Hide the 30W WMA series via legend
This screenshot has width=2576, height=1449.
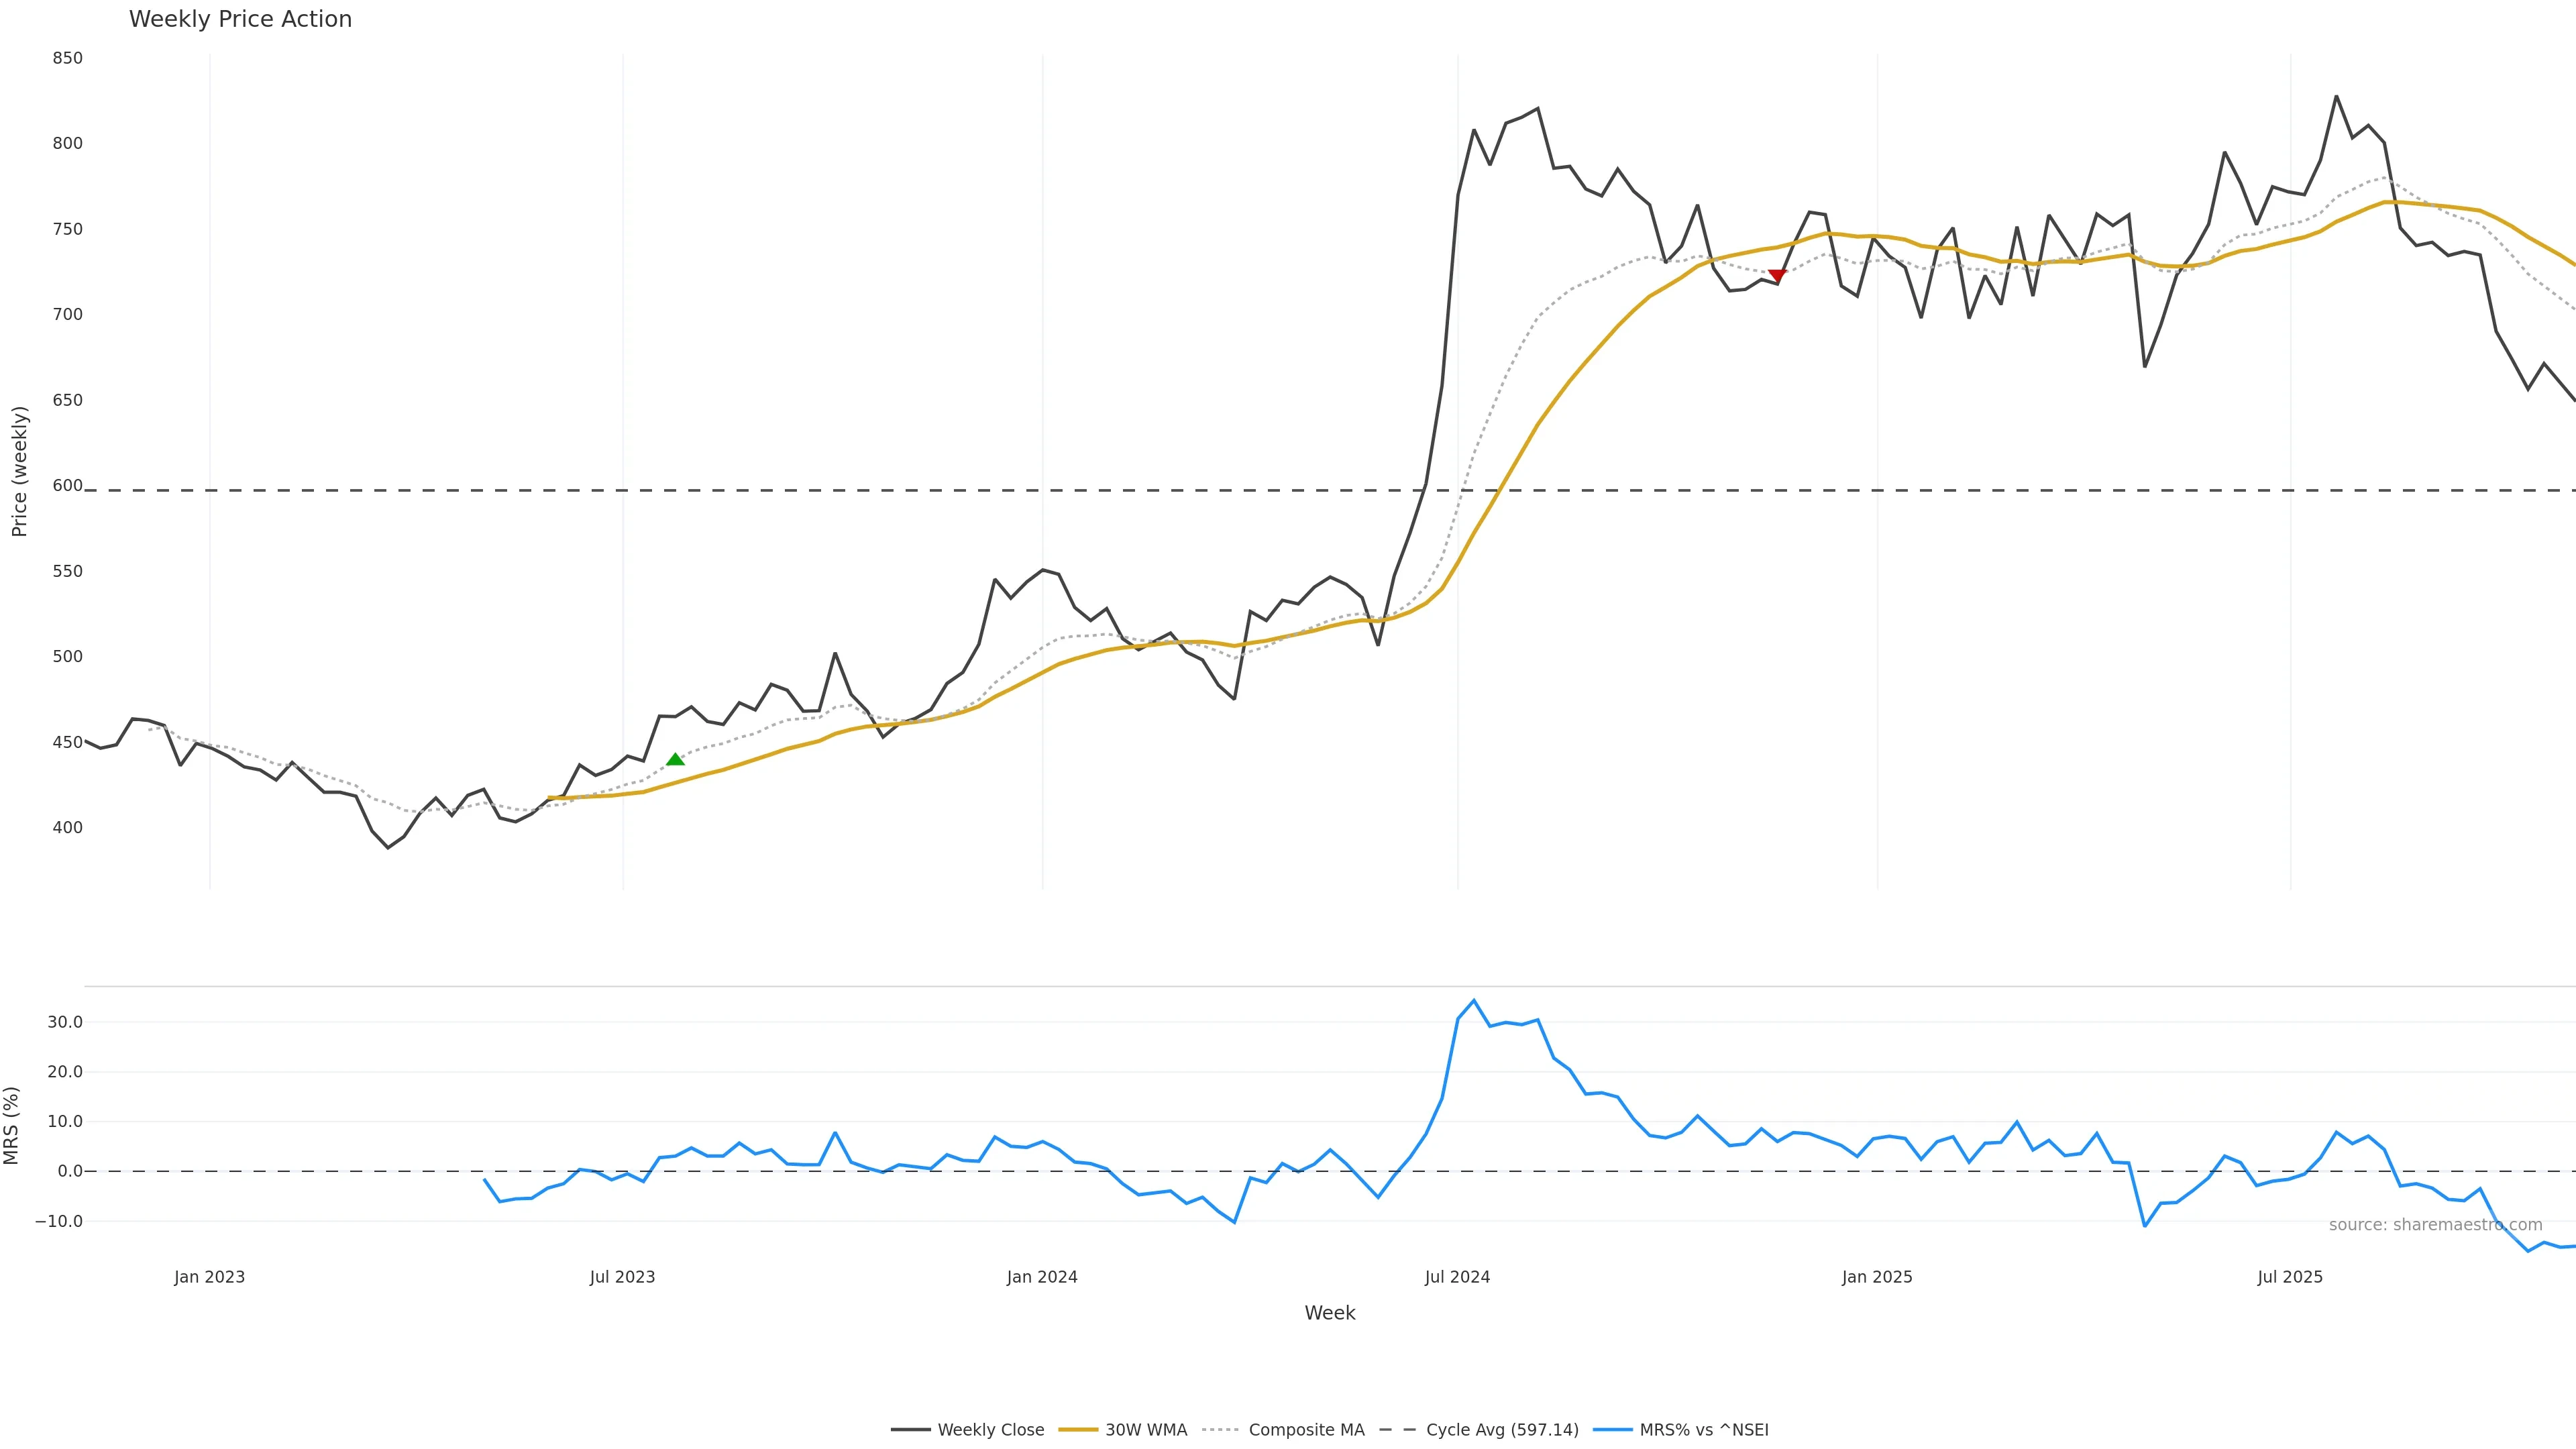point(1146,1430)
